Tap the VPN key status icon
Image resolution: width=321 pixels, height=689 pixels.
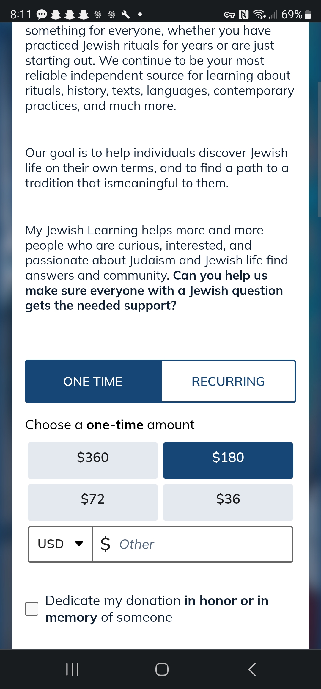click(229, 14)
